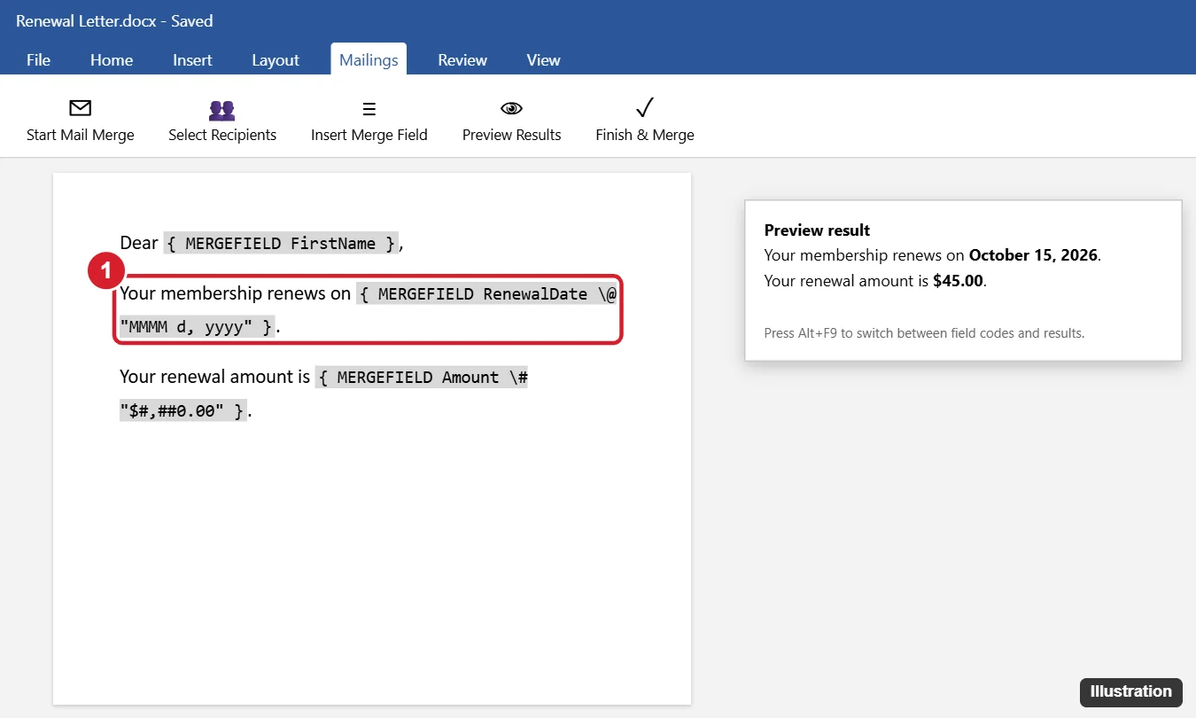Click the Insert Merge Field label
1196x718 pixels.
(x=369, y=135)
